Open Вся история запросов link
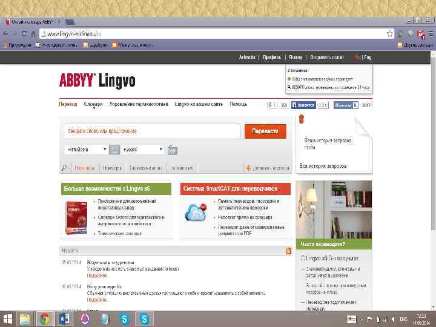 (x=323, y=166)
